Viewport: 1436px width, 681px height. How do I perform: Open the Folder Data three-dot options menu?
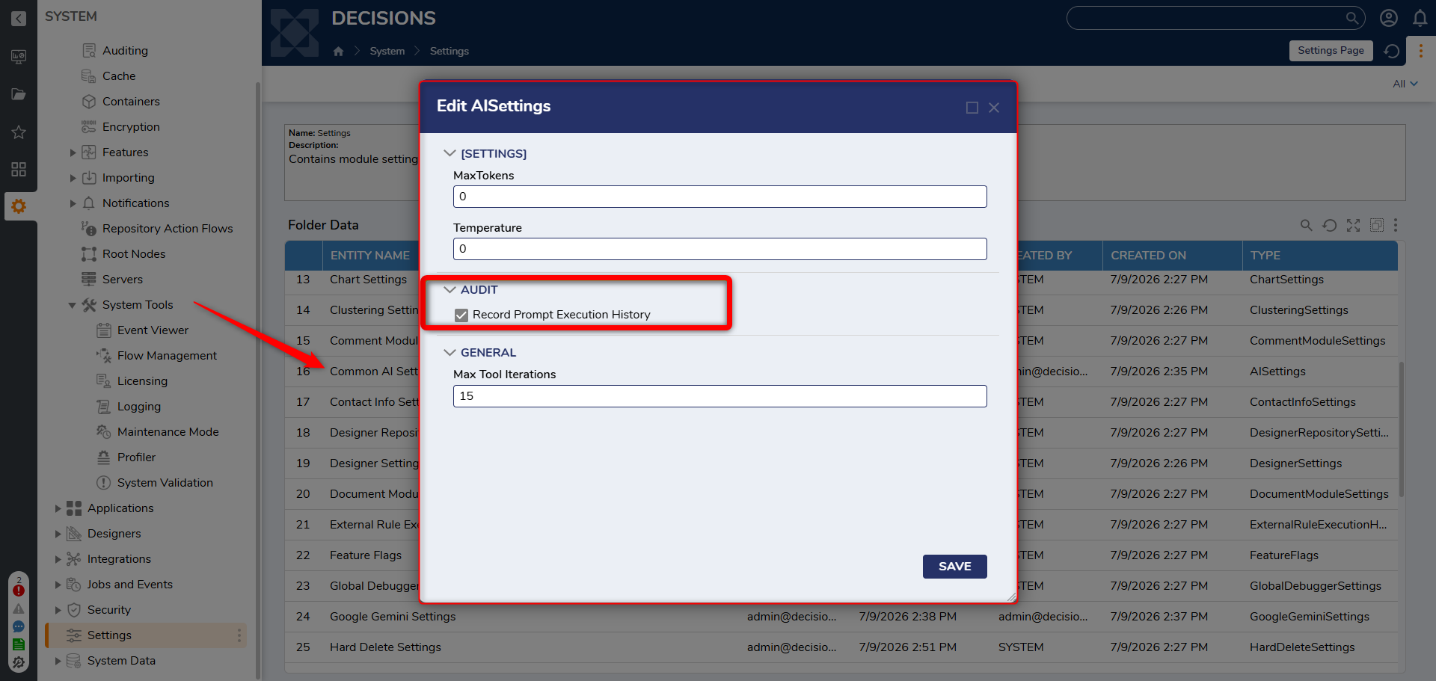tap(1396, 225)
